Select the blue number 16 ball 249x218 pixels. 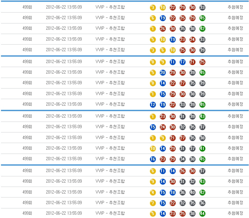(x=153, y=159)
